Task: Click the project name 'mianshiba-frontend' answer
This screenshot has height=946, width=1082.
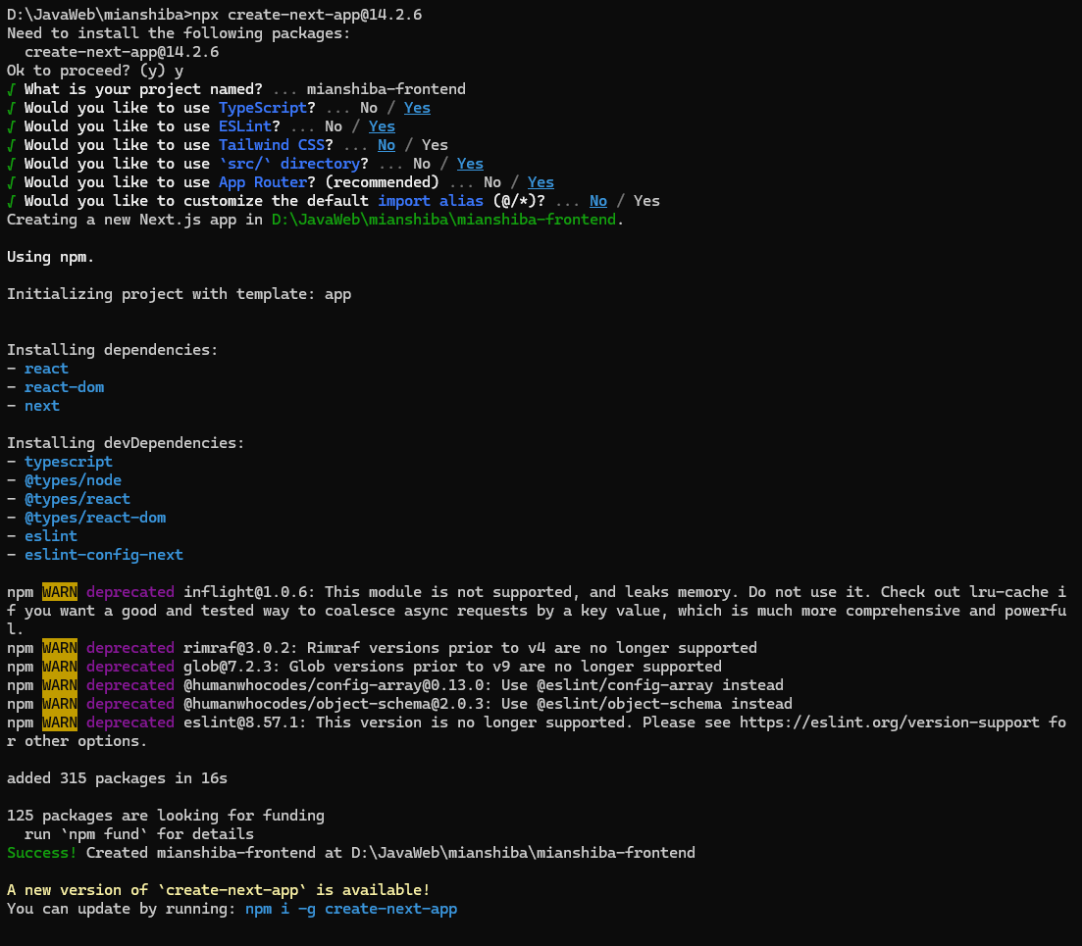Action: pos(386,89)
